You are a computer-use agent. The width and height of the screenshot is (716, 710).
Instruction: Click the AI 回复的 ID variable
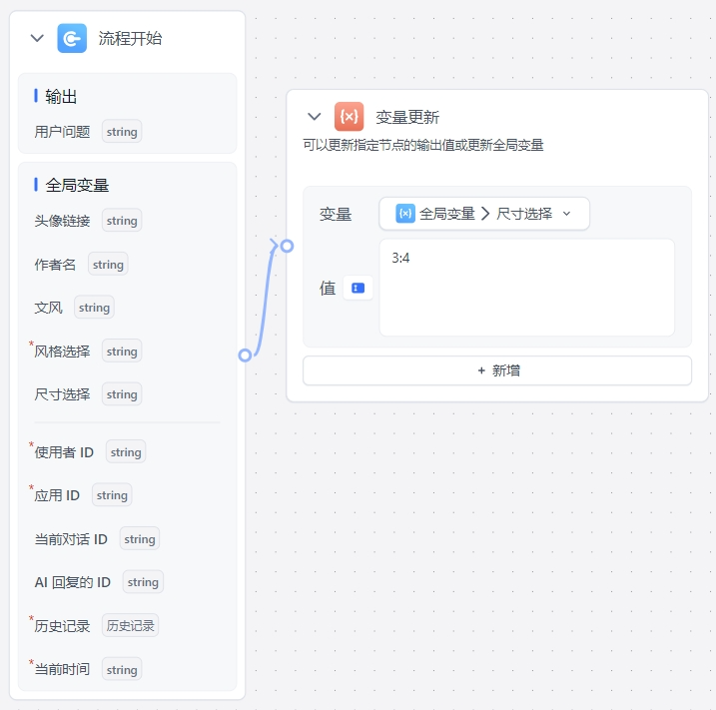pyautogui.click(x=73, y=582)
